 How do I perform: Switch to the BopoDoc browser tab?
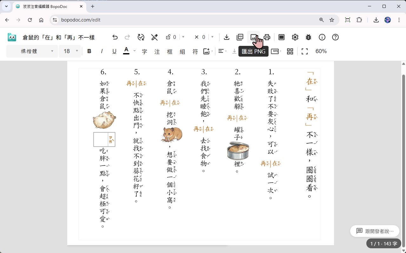click(x=48, y=6)
